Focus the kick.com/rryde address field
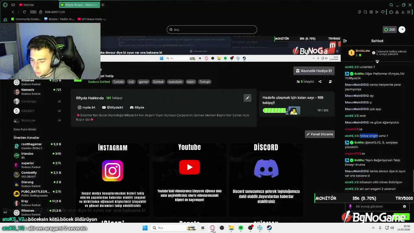Viewport: 414px width, 233px height. [55, 12]
